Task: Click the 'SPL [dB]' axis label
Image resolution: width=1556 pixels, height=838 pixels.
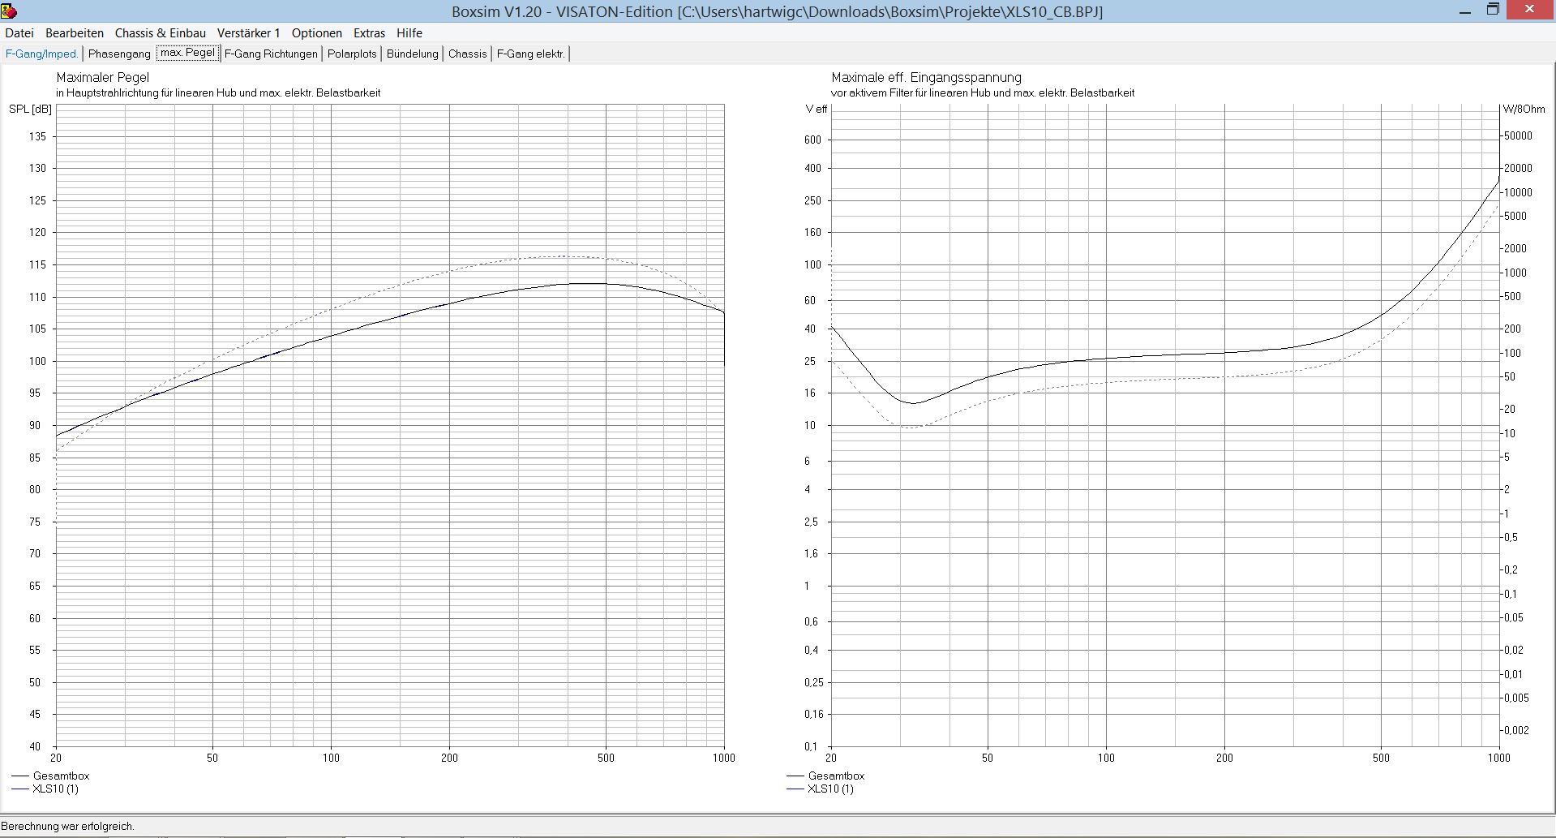Action: coord(30,110)
